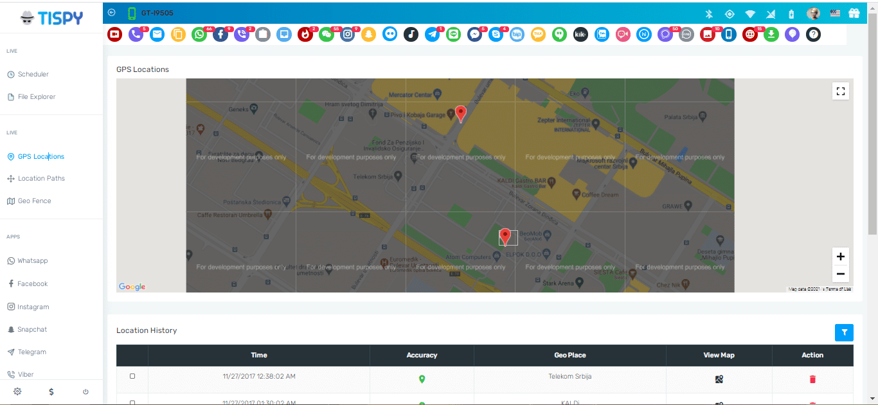Open the location history filter button
This screenshot has height=405, width=878.
point(844,332)
